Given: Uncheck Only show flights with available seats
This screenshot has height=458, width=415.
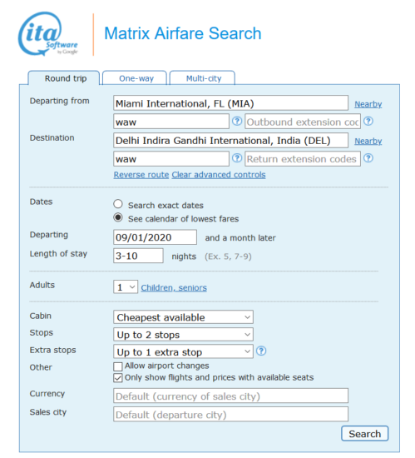Looking at the screenshot, I should point(118,378).
